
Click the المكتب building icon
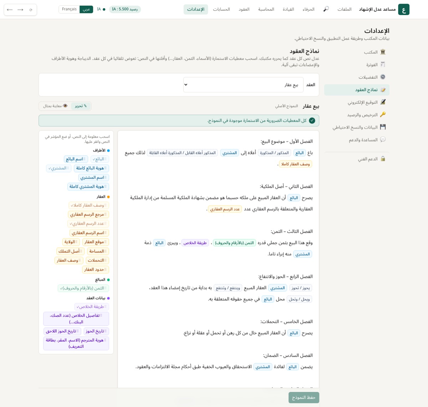(x=383, y=52)
